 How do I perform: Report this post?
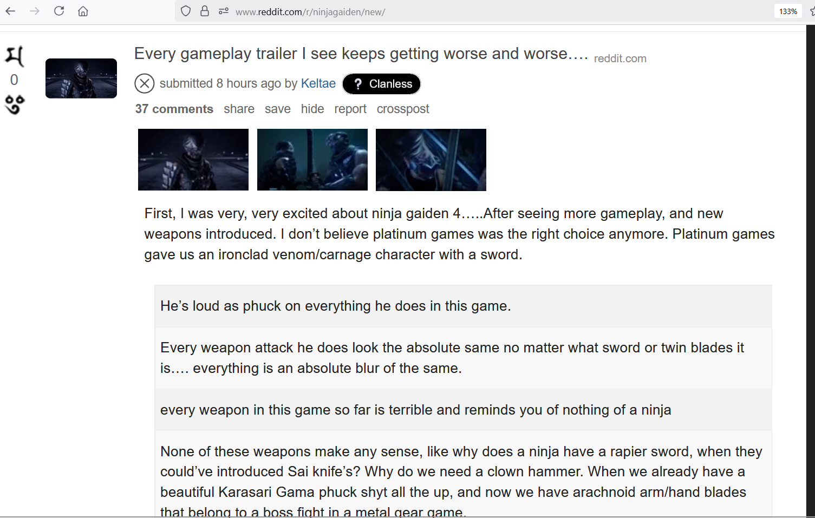[x=350, y=109]
